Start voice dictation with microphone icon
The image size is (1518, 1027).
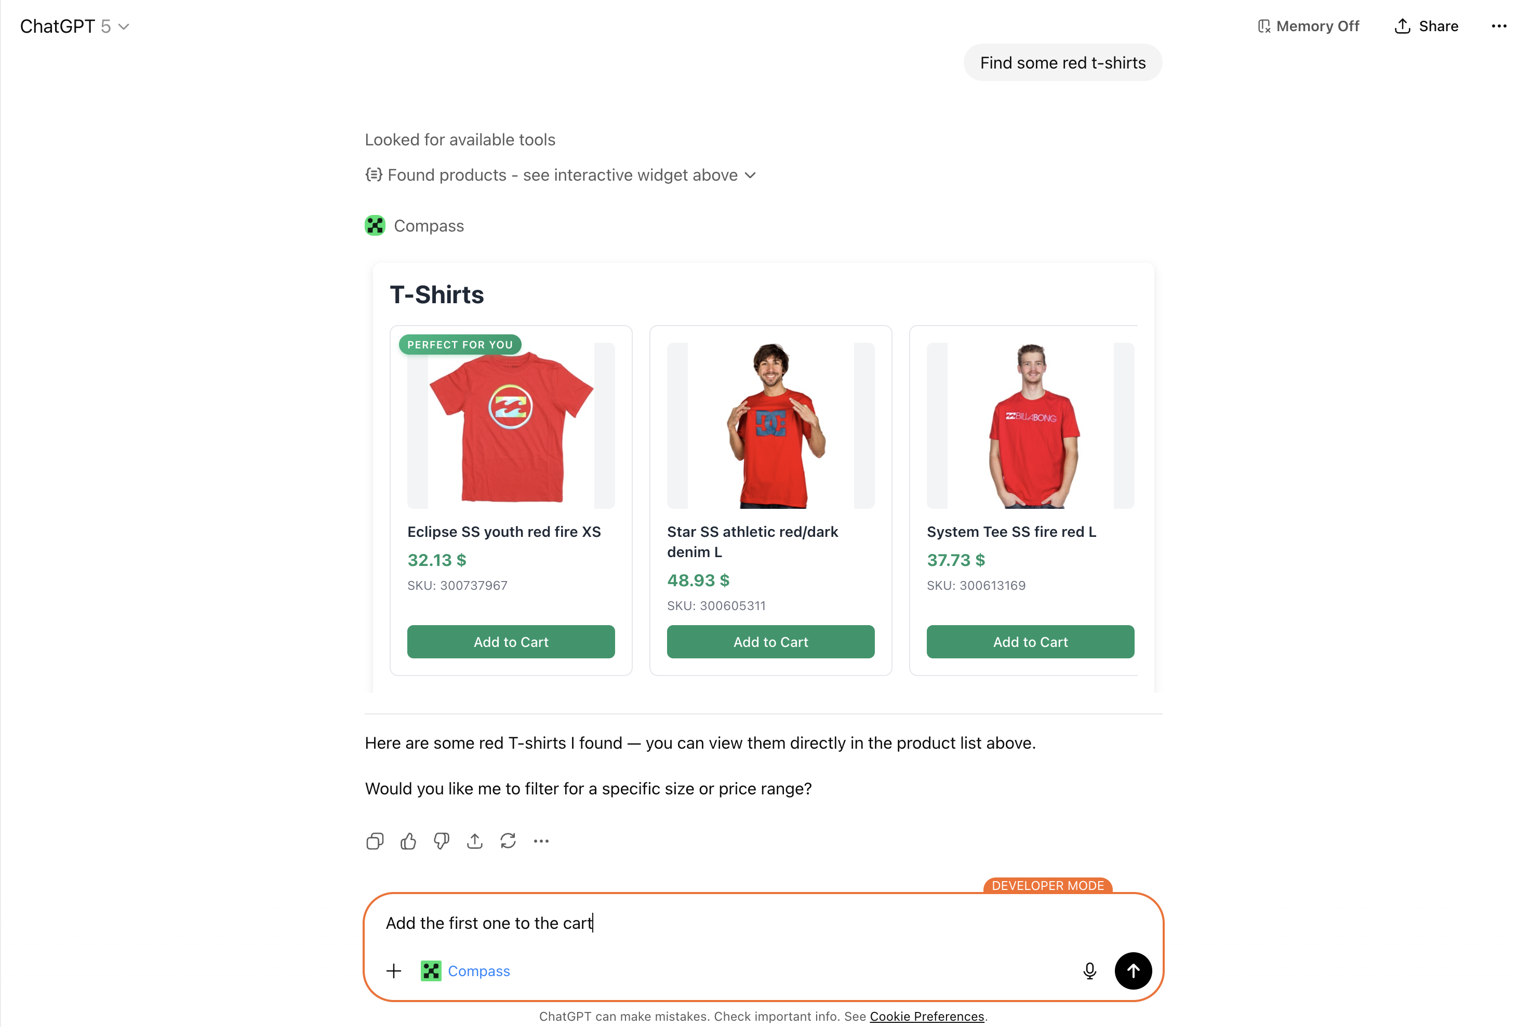pos(1089,971)
